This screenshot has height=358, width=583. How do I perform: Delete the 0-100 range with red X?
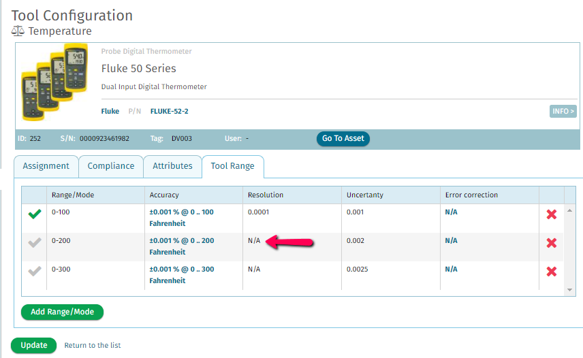point(552,214)
